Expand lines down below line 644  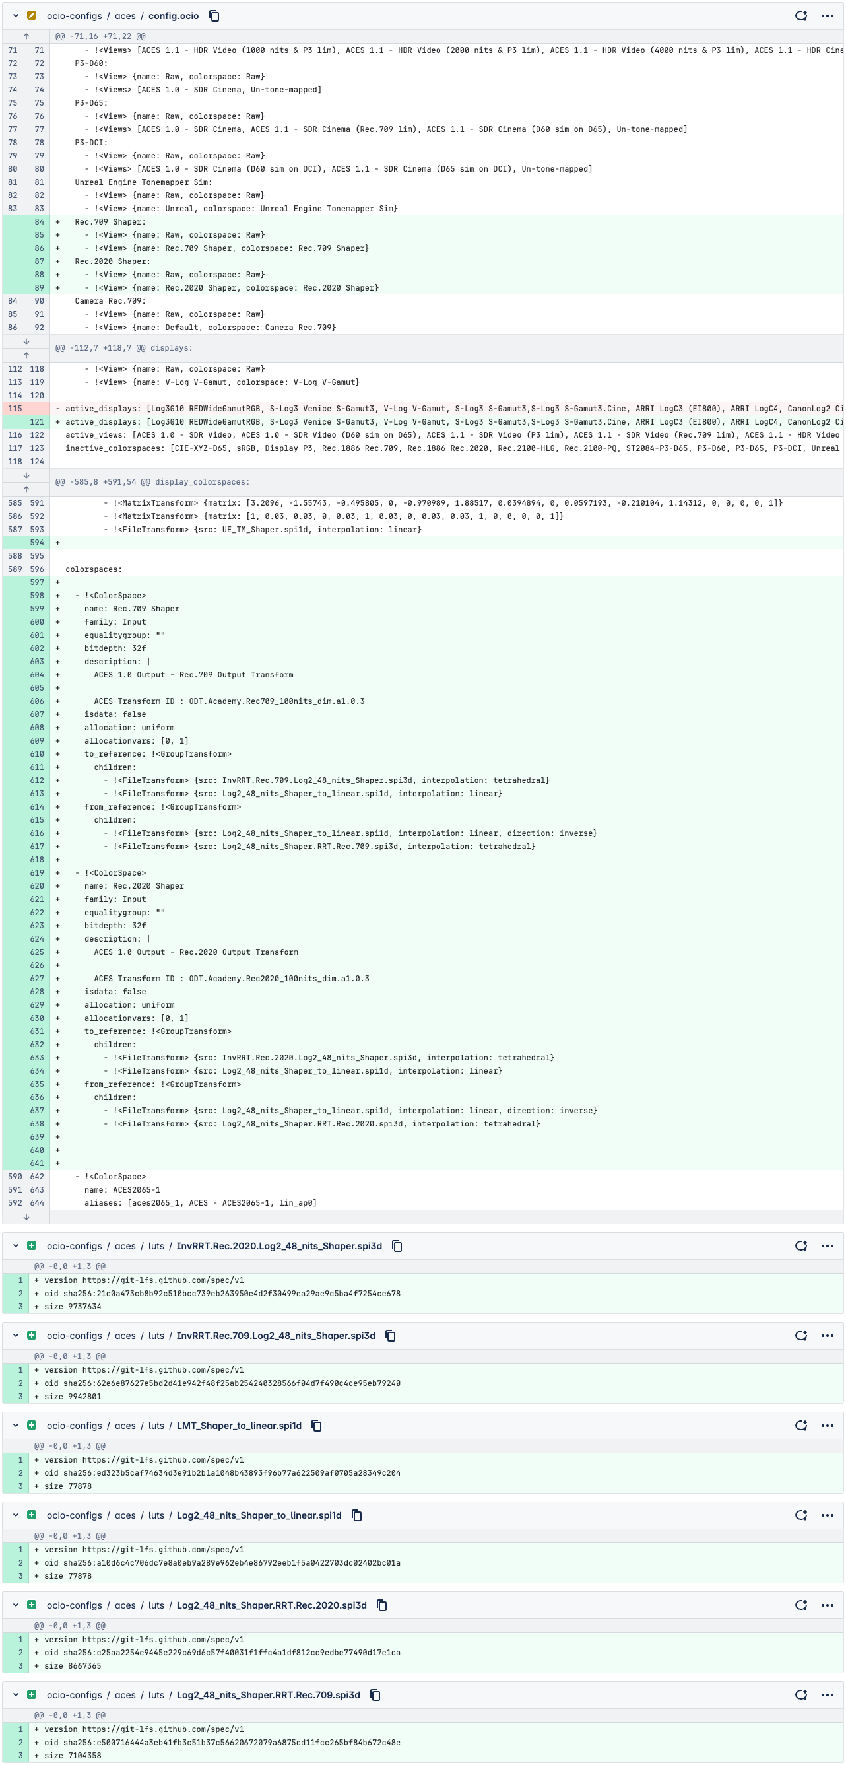tap(26, 1217)
